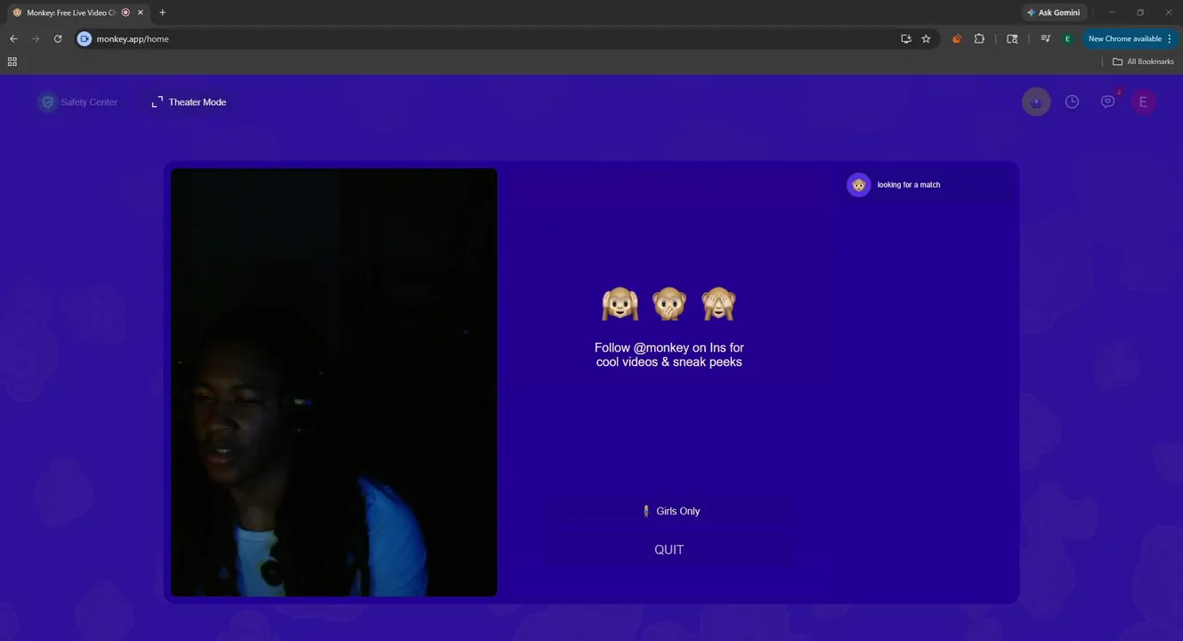
Task: Open the All Bookmarks folder
Action: [x=1144, y=61]
